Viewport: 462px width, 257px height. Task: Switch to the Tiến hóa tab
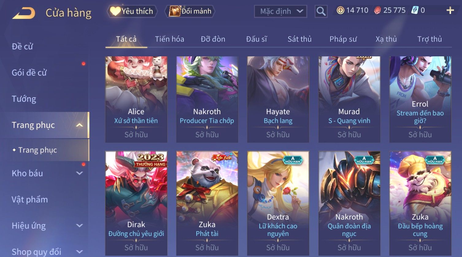coord(169,39)
